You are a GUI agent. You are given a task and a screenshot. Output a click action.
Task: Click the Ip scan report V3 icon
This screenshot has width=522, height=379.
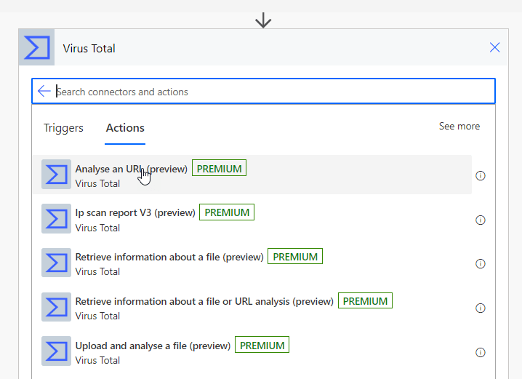(x=56, y=219)
